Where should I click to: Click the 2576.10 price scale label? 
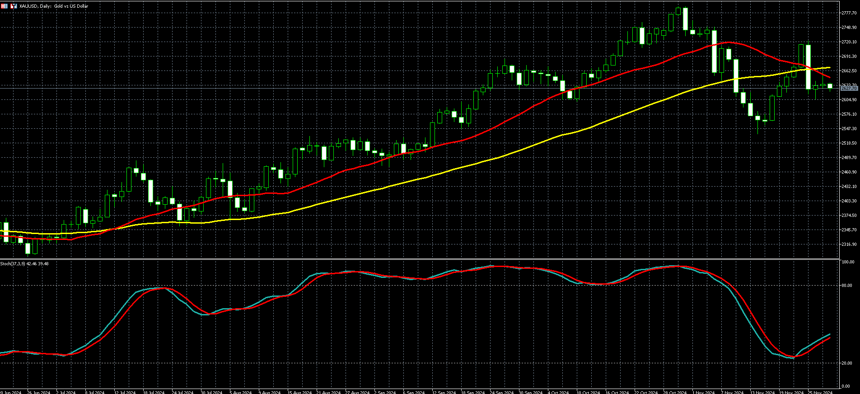849,114
